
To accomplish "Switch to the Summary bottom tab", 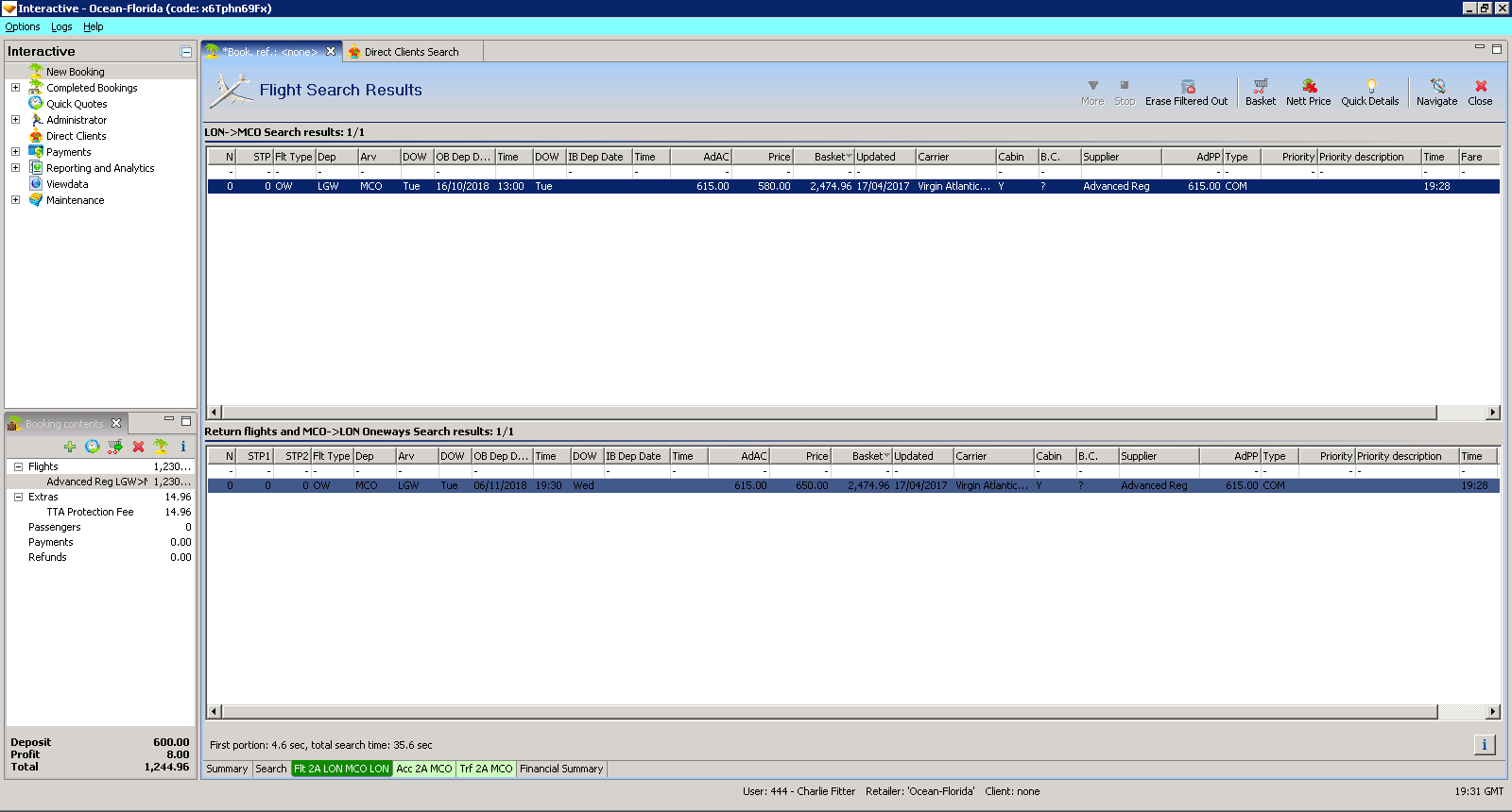I will (x=227, y=769).
